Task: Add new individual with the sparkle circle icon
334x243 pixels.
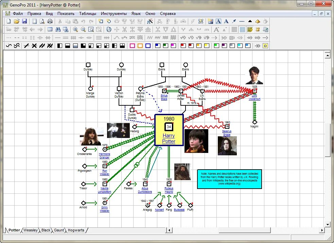Action: click(109, 21)
